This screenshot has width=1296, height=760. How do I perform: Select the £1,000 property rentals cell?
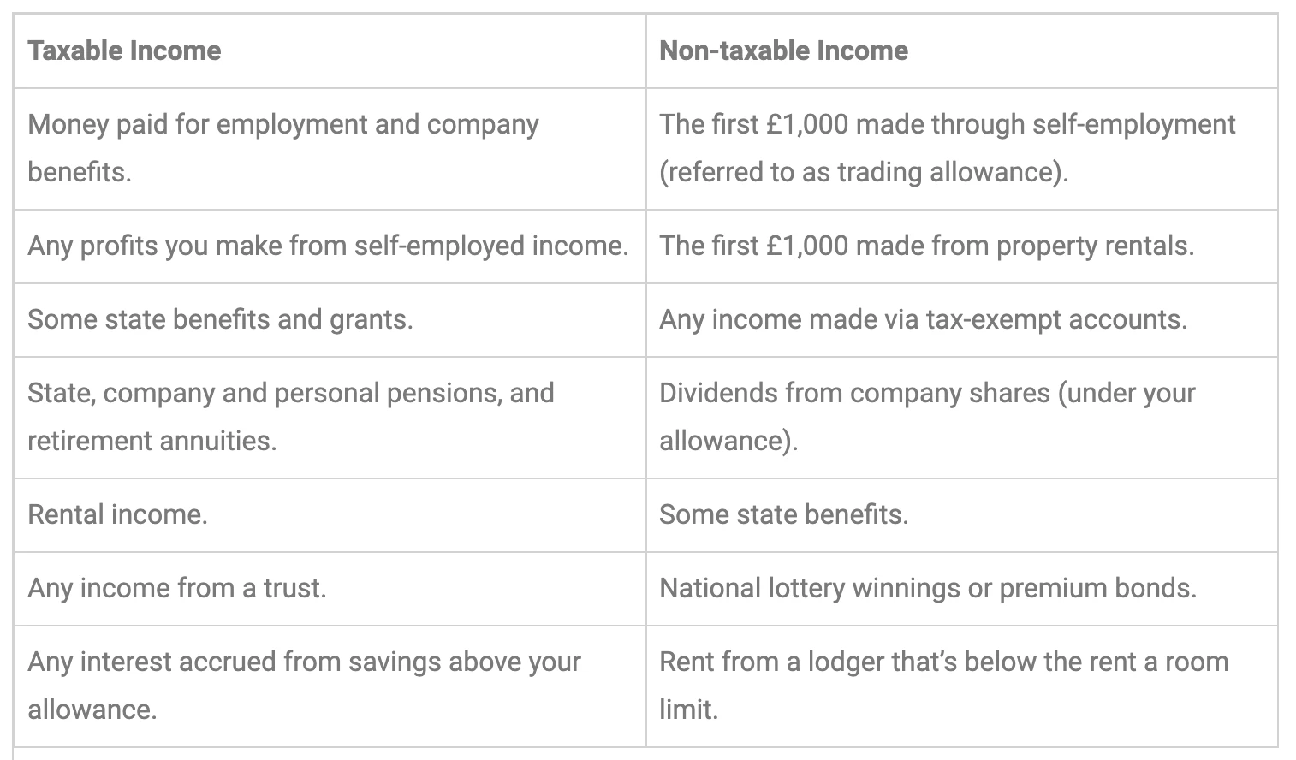[961, 246]
